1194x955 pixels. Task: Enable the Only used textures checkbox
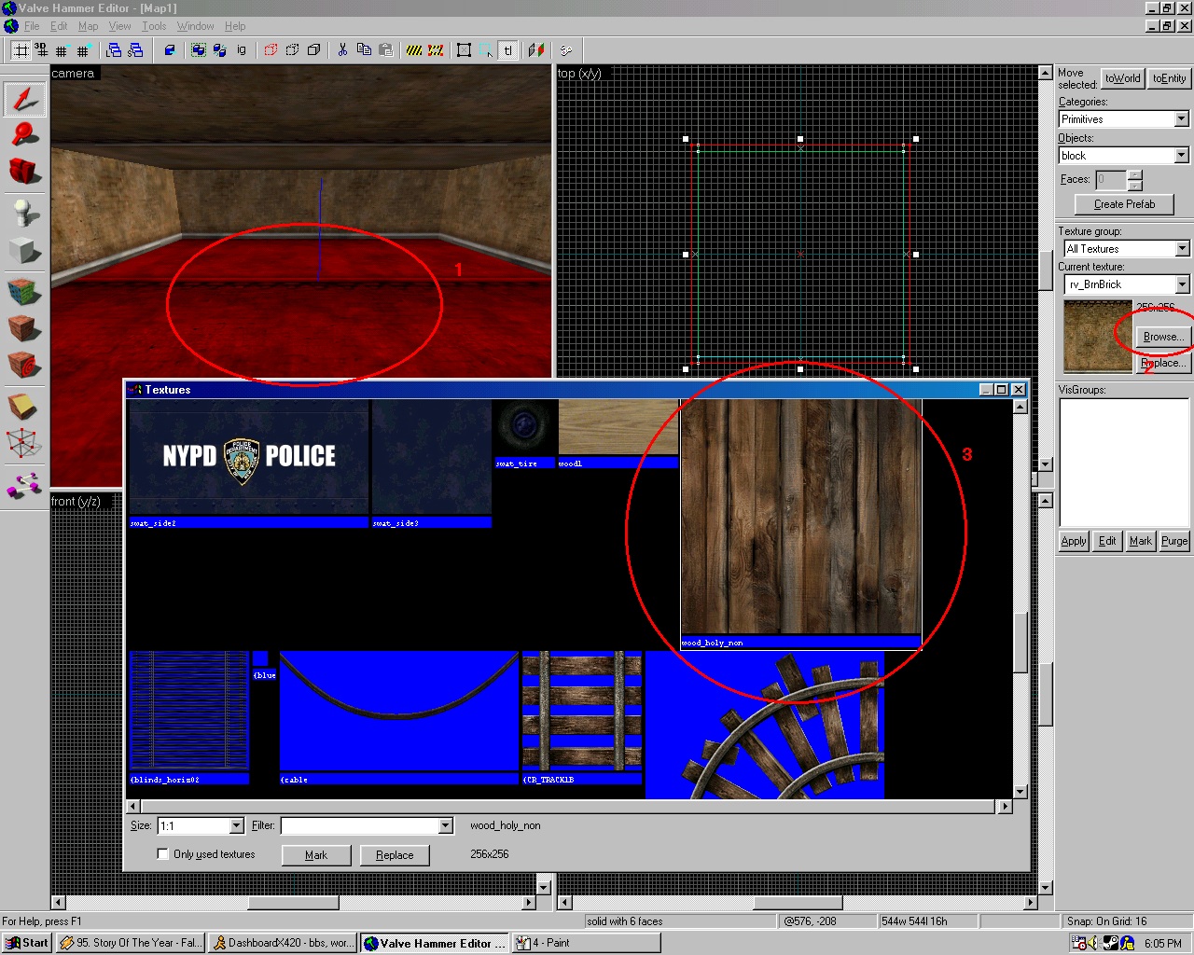tap(162, 854)
